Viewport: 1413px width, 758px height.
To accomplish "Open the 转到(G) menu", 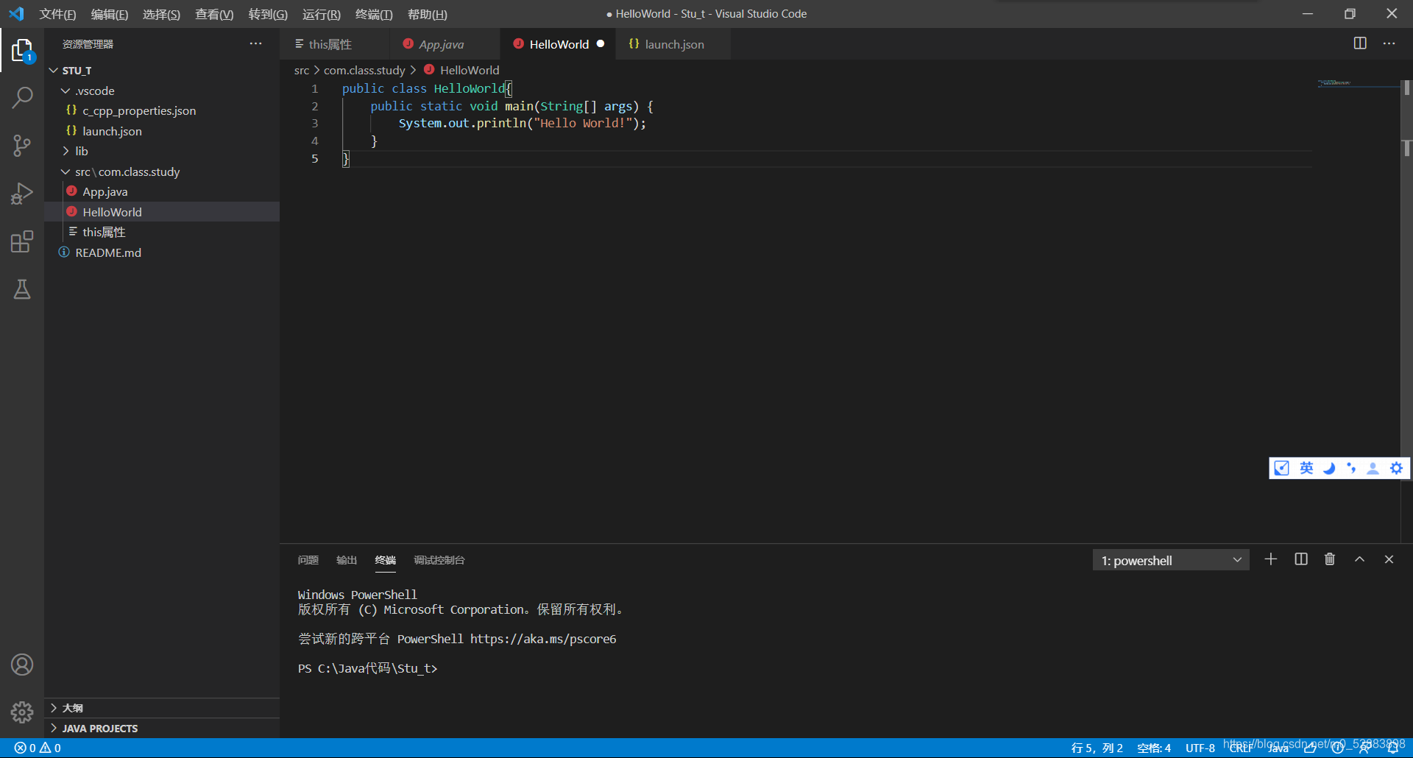I will pos(268,14).
